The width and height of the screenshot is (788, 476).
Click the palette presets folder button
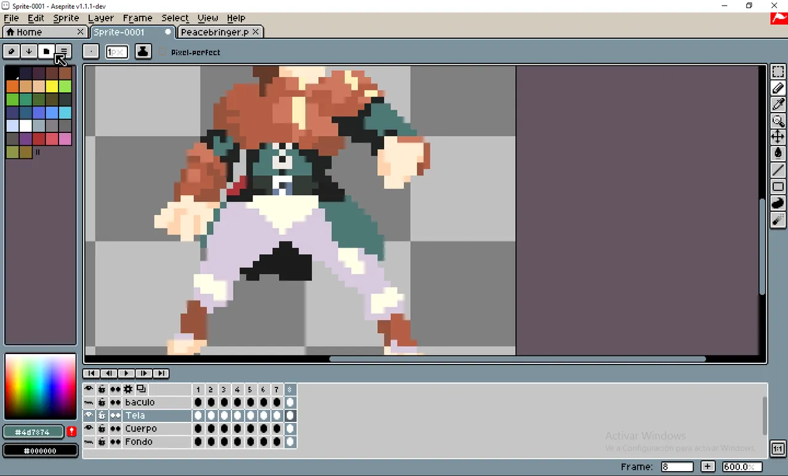(46, 52)
